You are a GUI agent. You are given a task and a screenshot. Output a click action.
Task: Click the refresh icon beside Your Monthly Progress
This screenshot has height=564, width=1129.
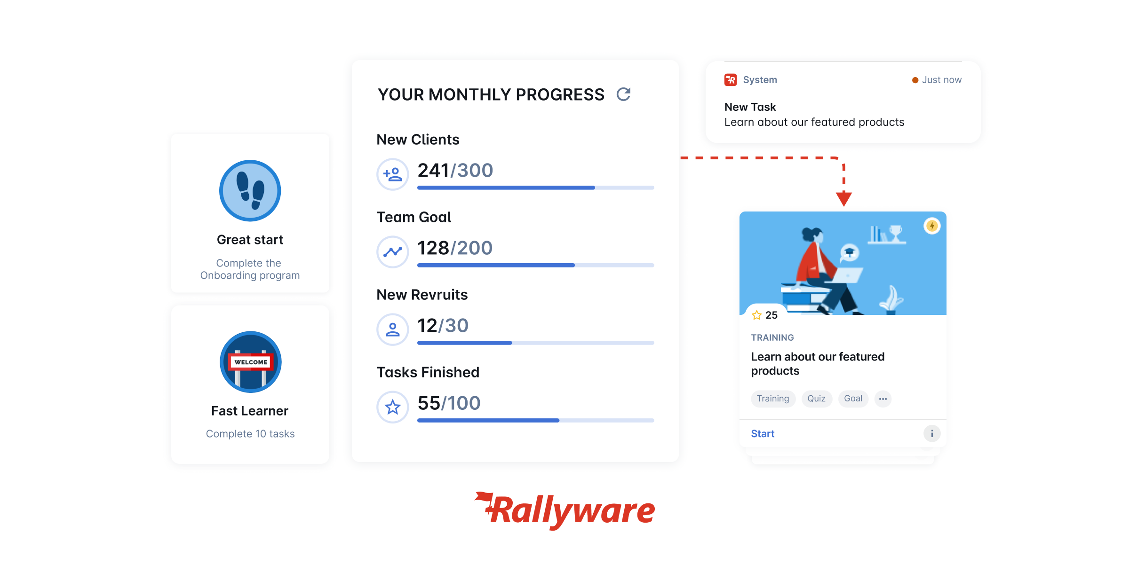click(623, 94)
